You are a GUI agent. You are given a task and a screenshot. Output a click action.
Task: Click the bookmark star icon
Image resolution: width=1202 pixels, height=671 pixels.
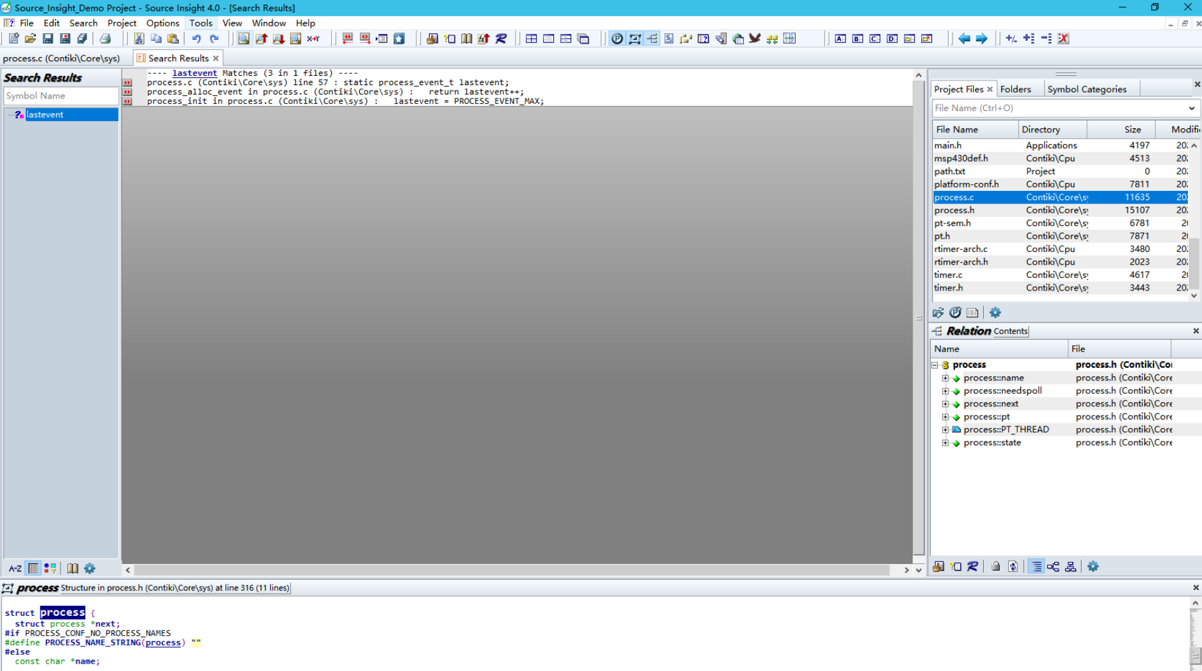click(399, 39)
